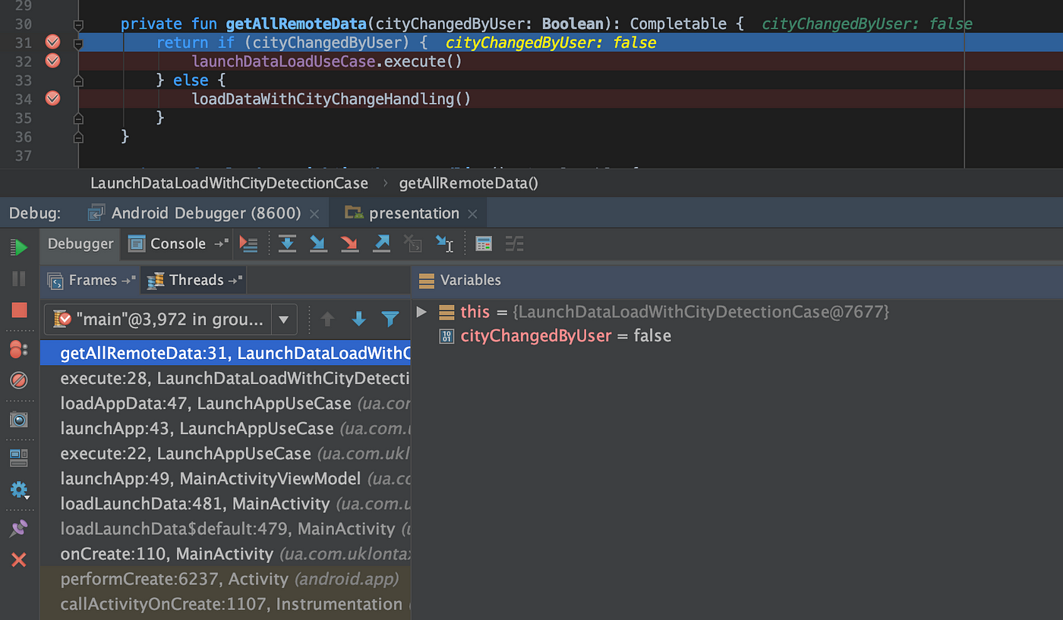Select execute:22 LaunchAppUseCase frame

226,453
